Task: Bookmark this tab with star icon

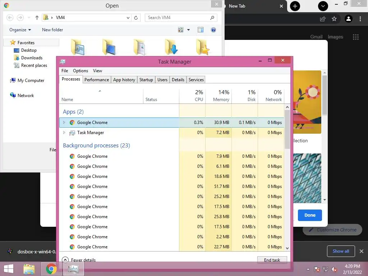Action: tap(334, 19)
